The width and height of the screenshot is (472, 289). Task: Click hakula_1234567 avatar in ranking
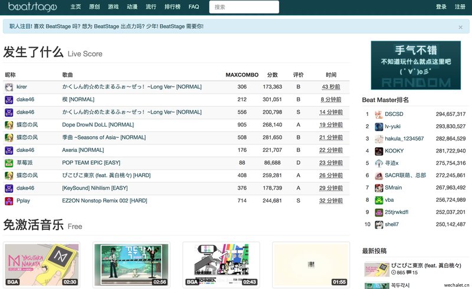click(x=379, y=139)
